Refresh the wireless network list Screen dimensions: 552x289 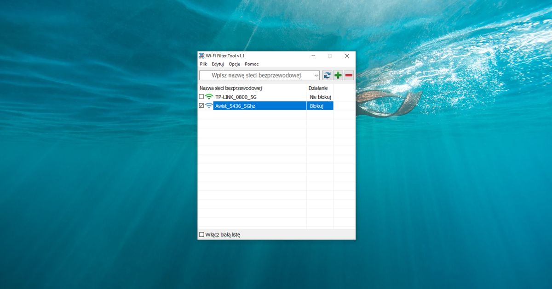point(327,75)
